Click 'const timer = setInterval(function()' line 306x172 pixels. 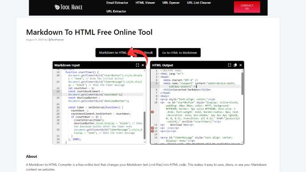pyautogui.click(x=95, y=107)
